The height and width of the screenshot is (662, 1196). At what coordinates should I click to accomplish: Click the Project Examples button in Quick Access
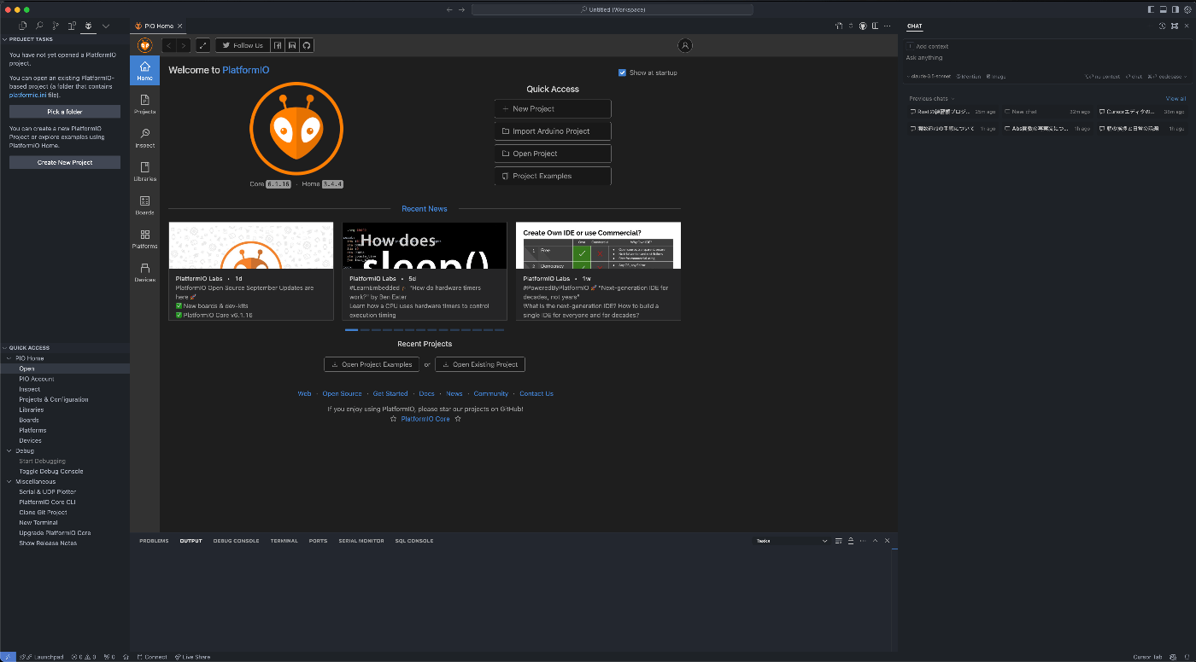coord(553,176)
